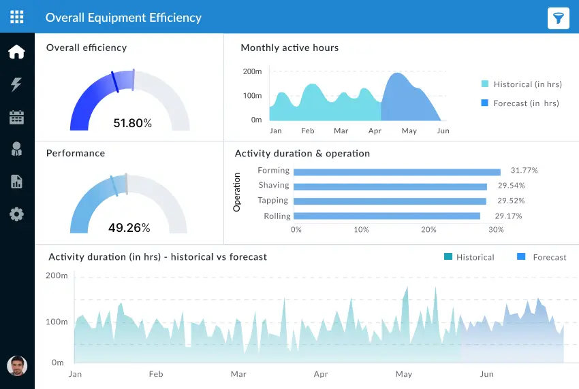Viewport: 579px width, 389px height.
Task: Select the Tapping operation bar
Action: pyautogui.click(x=390, y=201)
